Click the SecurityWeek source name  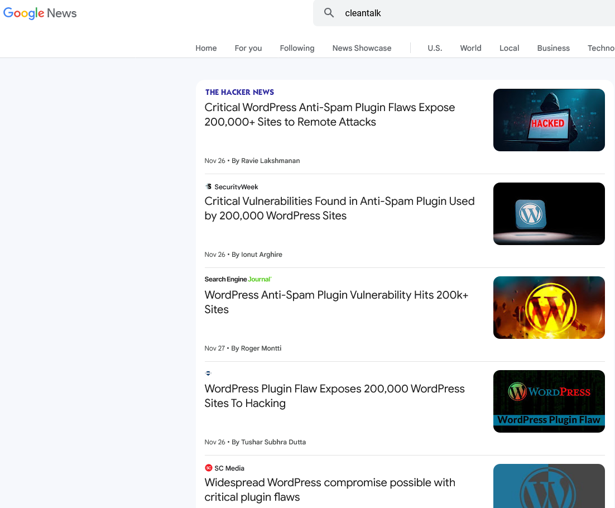coord(236,186)
